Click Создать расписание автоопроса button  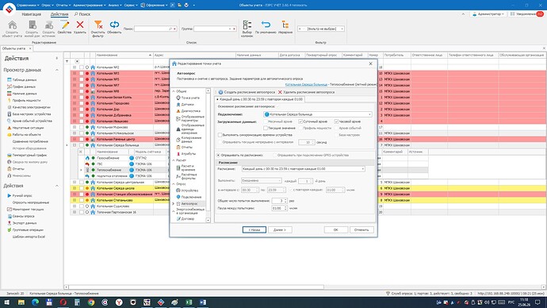tap(247, 92)
